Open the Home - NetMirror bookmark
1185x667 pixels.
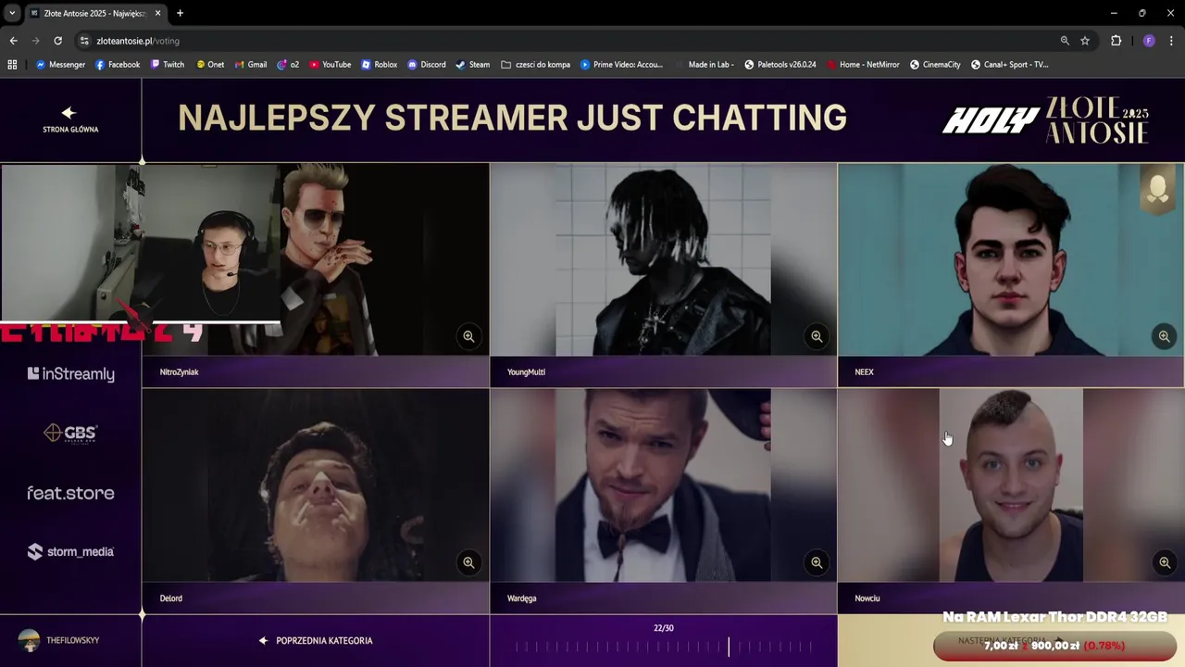pyautogui.click(x=863, y=65)
